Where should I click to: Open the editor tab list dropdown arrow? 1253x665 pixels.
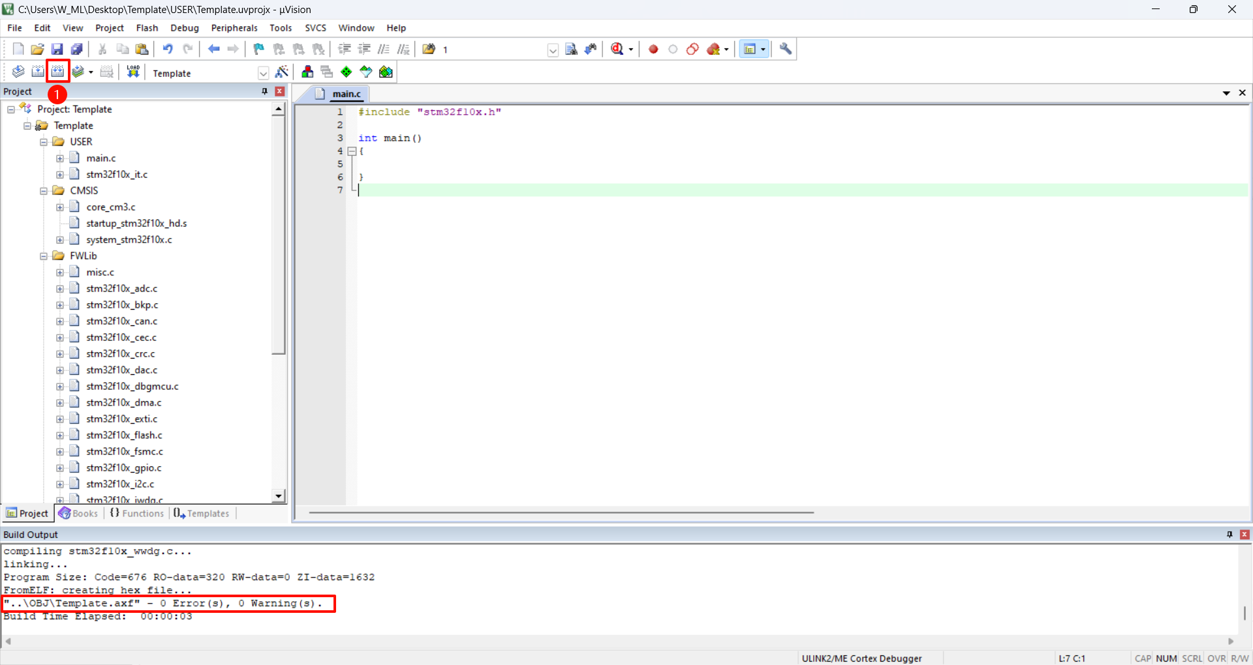[1226, 93]
